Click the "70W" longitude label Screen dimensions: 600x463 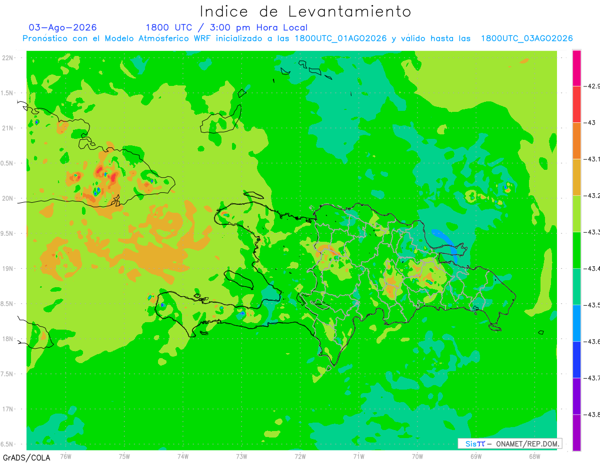coord(417,457)
